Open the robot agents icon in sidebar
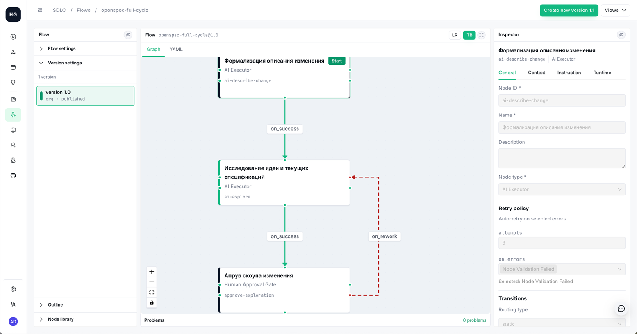The width and height of the screenshot is (637, 334). click(13, 130)
